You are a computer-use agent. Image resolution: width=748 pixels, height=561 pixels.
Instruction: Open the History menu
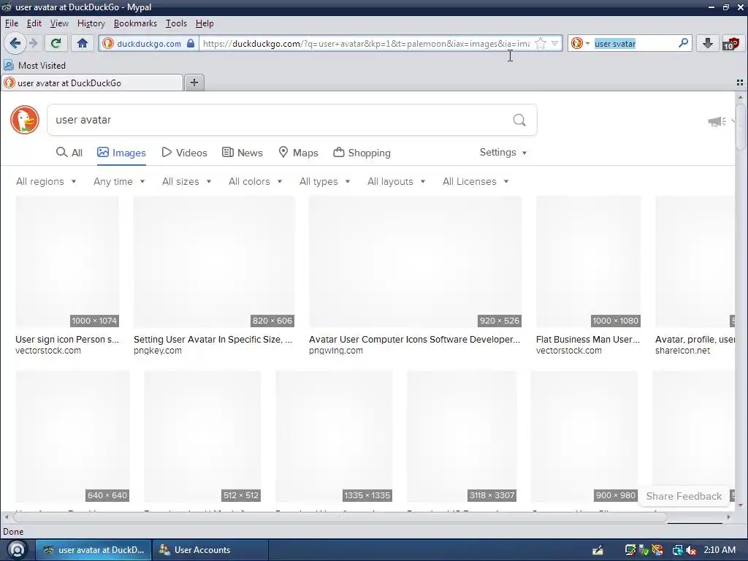(91, 23)
